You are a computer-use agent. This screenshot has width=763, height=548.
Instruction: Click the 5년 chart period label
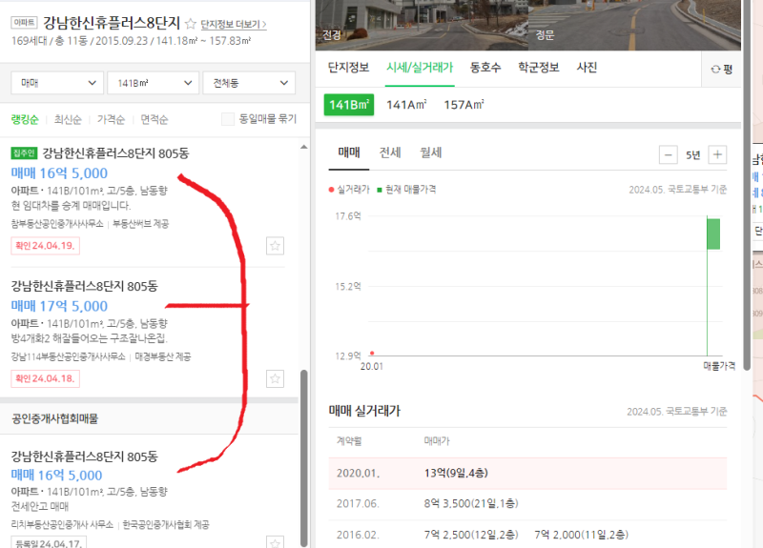[693, 155]
